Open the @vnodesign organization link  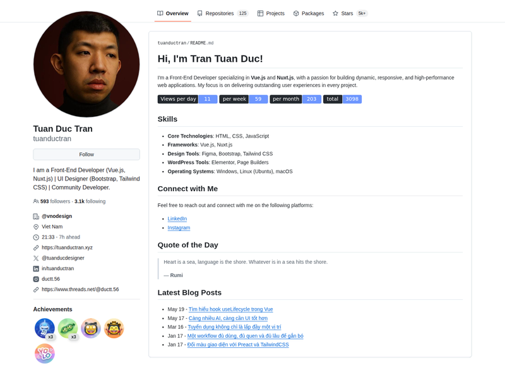click(x=57, y=217)
